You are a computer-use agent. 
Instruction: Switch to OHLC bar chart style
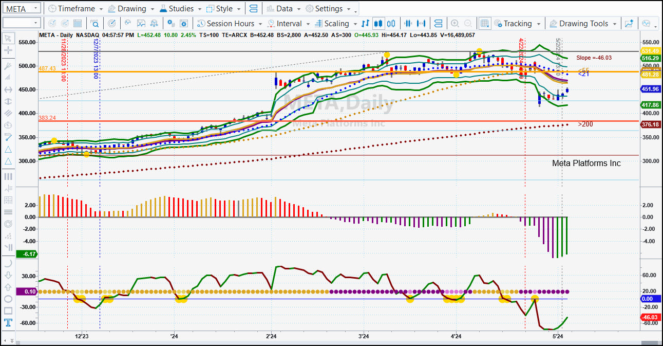coord(366,23)
